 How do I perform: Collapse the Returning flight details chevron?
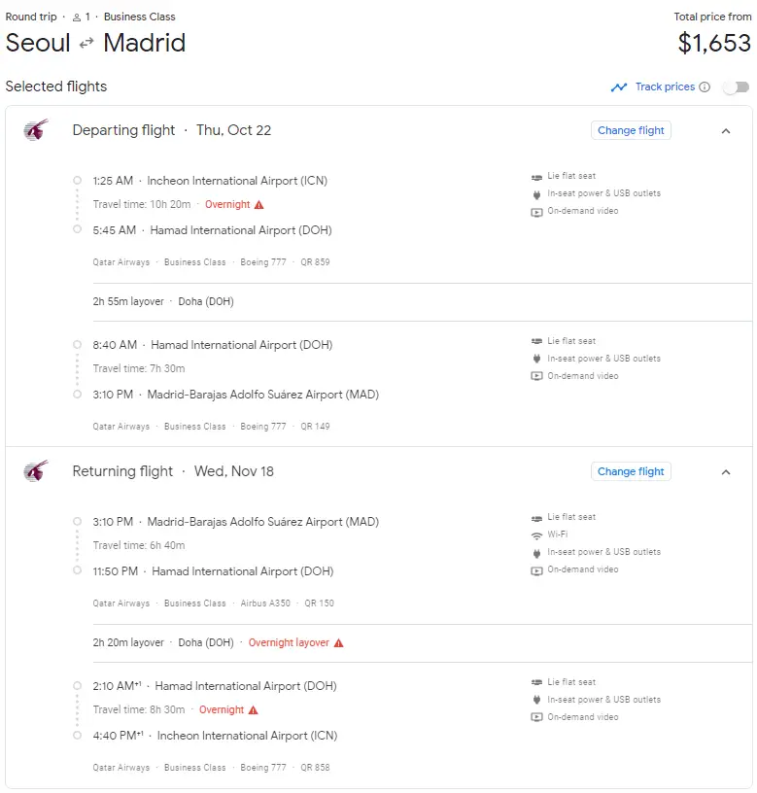coord(725,472)
